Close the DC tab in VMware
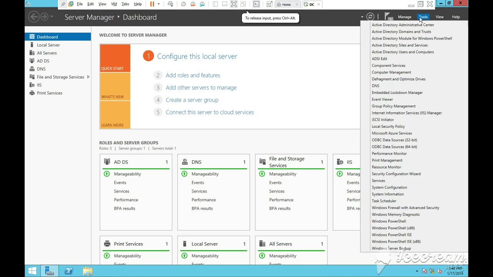Image resolution: width=493 pixels, height=277 pixels. [x=318, y=5]
